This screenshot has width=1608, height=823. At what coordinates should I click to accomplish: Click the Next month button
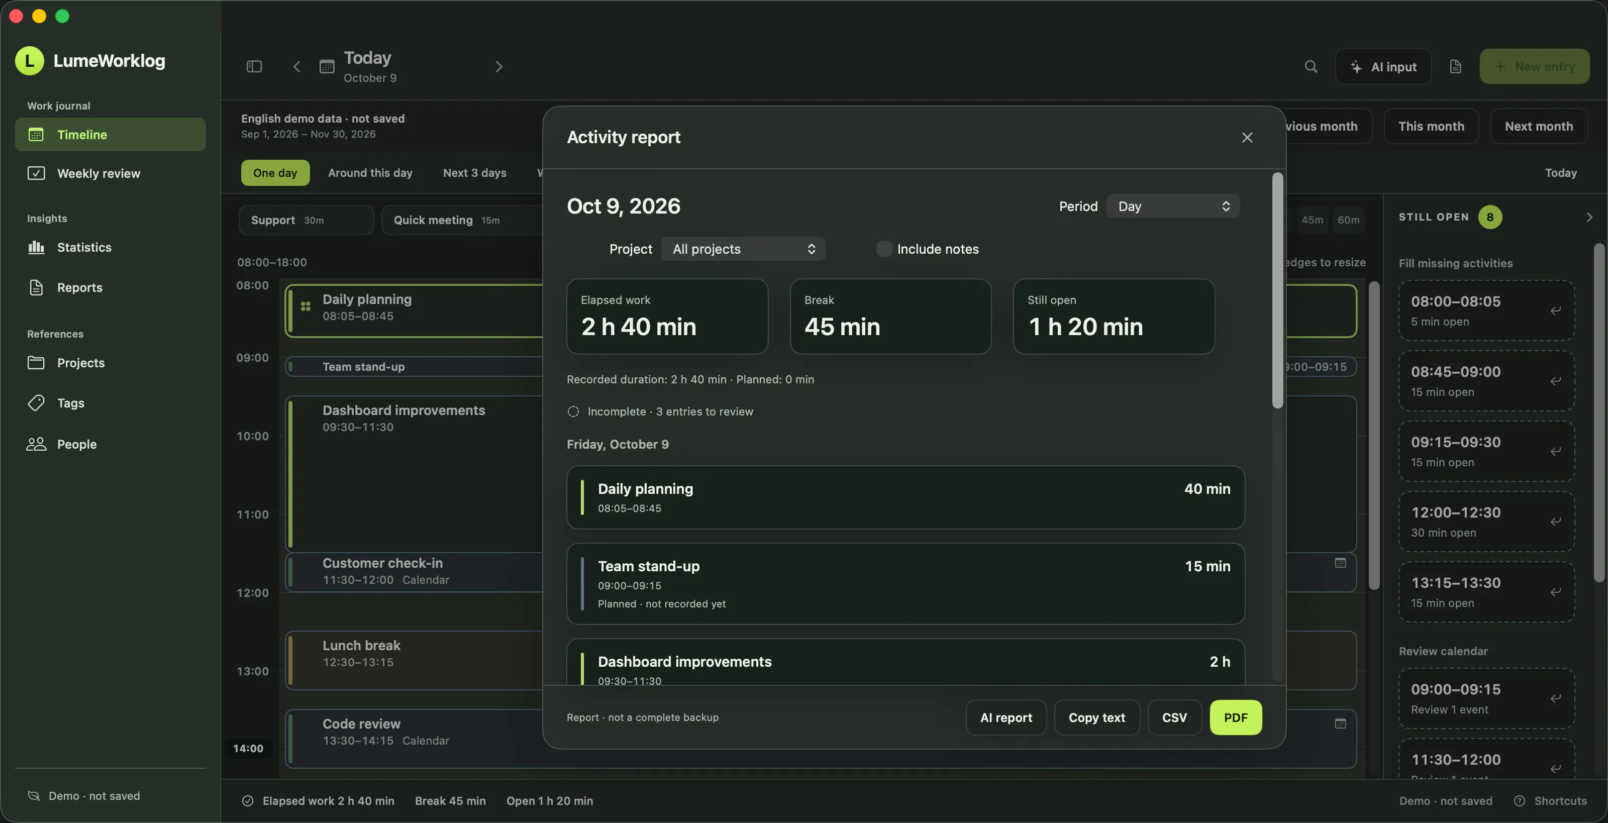coord(1539,126)
